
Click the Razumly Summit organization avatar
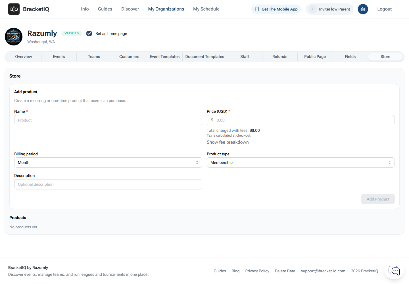click(x=14, y=37)
